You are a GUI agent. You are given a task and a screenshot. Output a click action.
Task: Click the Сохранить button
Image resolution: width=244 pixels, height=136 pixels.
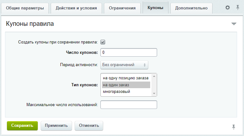22,126
